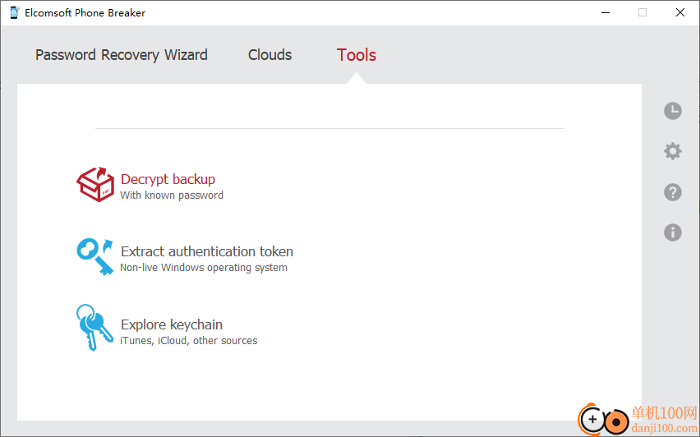Switch to the Clouds tab

click(269, 55)
